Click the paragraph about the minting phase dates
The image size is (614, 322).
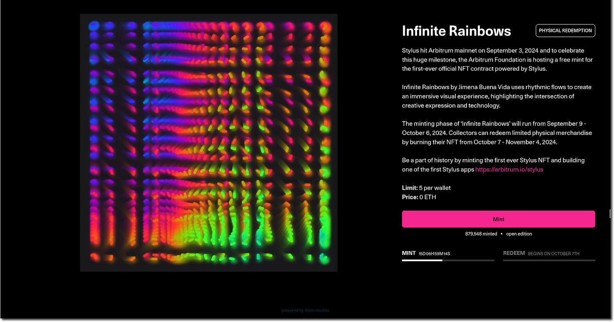[x=497, y=133]
